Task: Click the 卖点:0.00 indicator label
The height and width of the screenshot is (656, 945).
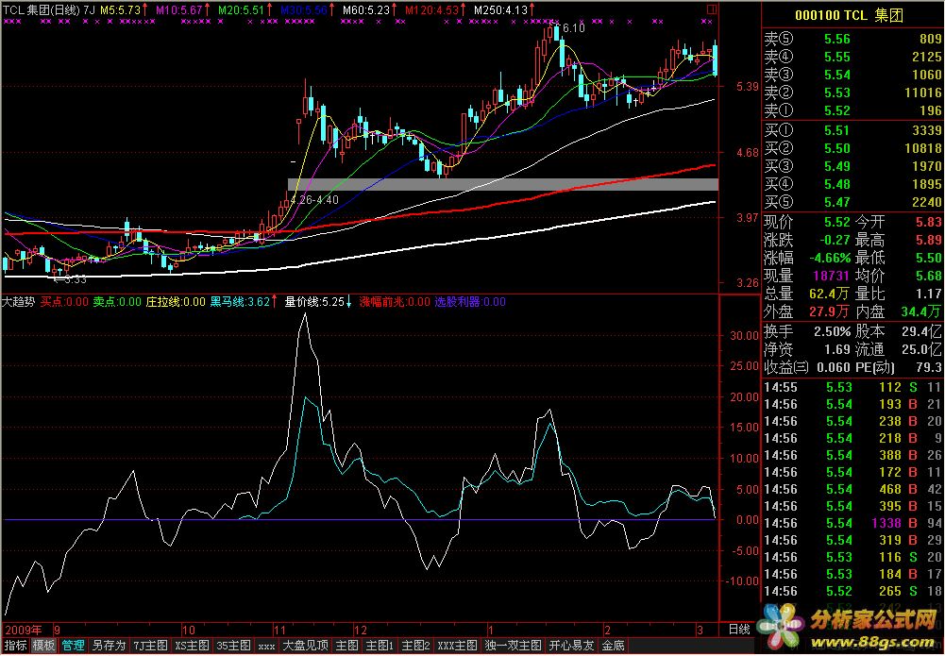Action: [117, 302]
